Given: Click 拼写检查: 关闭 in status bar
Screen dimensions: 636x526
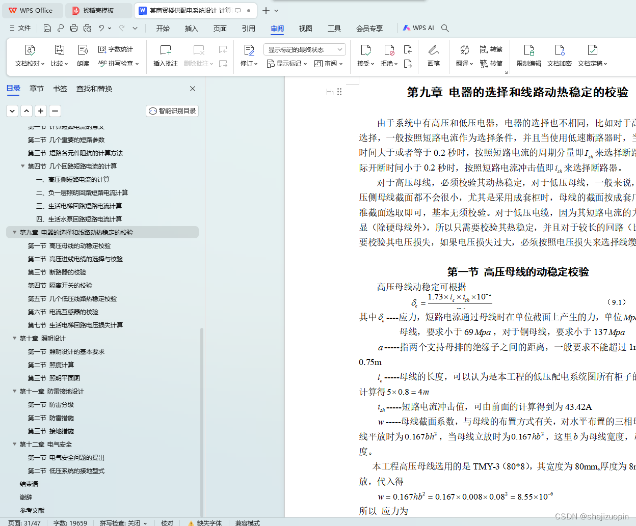Looking at the screenshot, I should 123,522.
